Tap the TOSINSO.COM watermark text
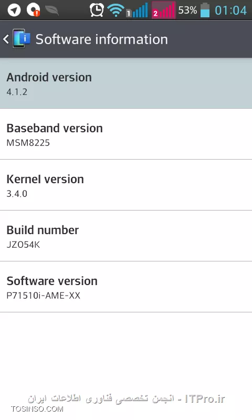This screenshot has height=420, width=252. (37, 409)
